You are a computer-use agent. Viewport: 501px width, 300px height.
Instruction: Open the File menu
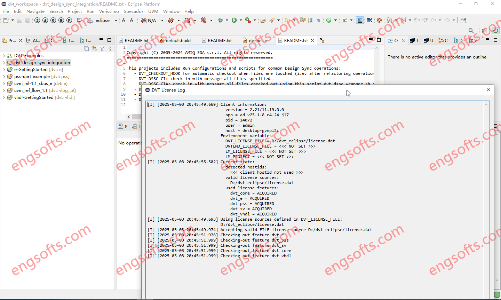click(x=6, y=11)
